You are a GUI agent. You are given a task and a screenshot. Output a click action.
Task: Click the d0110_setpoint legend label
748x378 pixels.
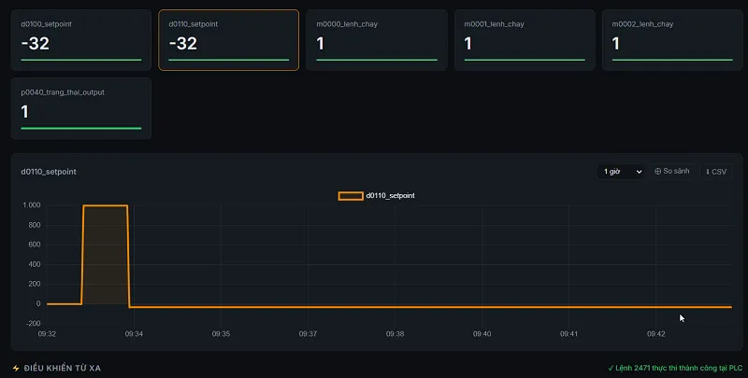[390, 196]
